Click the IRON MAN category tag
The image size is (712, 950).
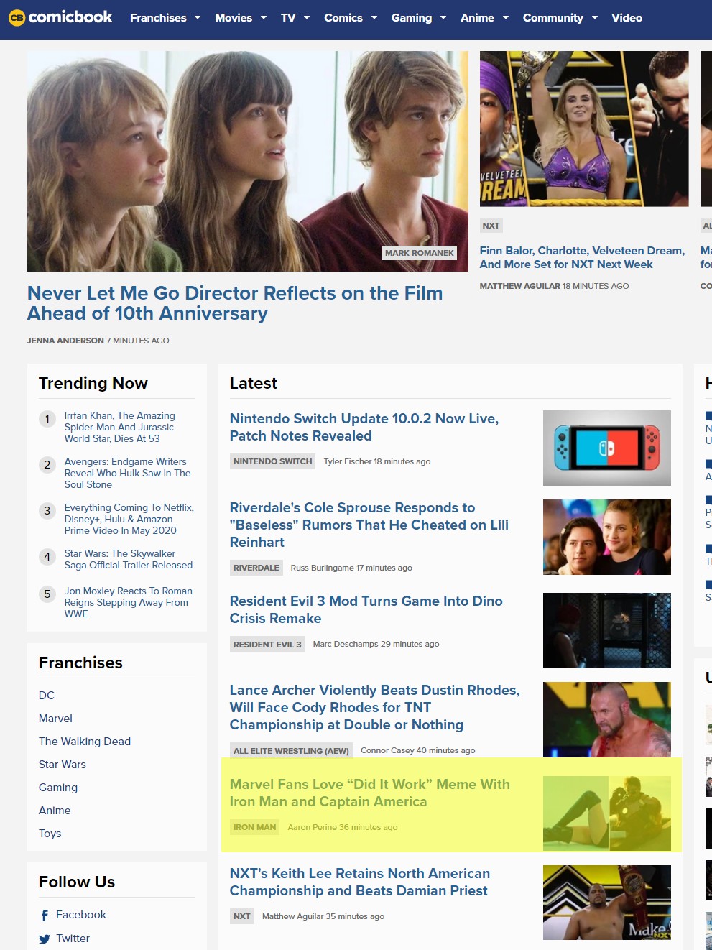(254, 827)
